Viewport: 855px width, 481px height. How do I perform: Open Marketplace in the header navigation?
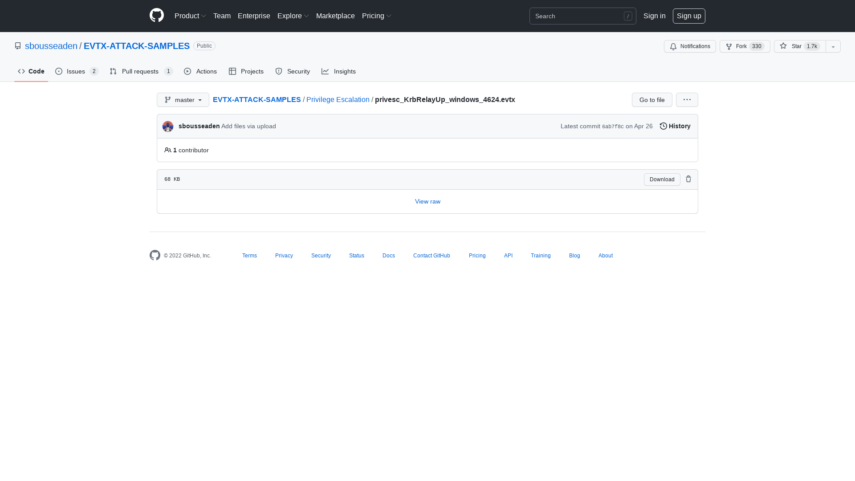pos(335,16)
